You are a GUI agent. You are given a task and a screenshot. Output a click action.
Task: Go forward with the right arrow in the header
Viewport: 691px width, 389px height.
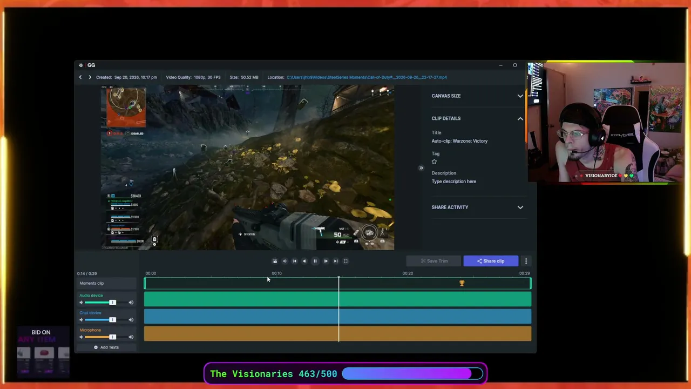90,77
